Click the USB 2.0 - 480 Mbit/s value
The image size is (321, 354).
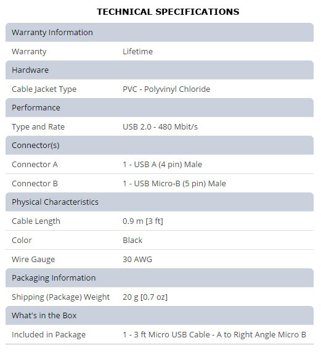[160, 127]
